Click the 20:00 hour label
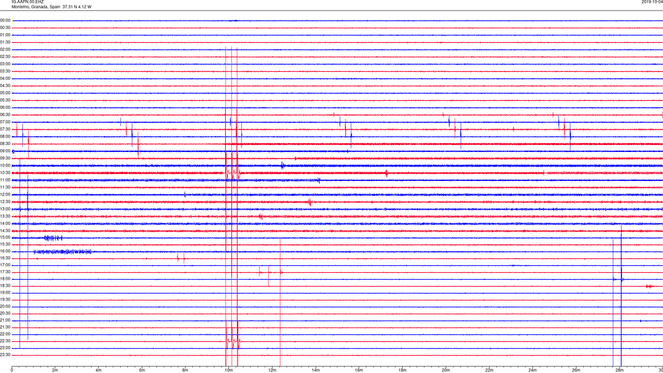 click(x=5, y=307)
